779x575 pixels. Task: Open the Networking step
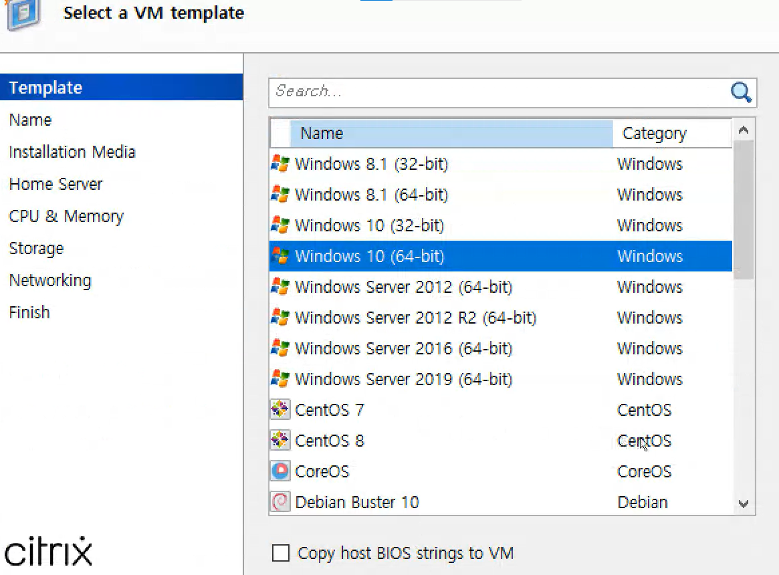pyautogui.click(x=50, y=280)
